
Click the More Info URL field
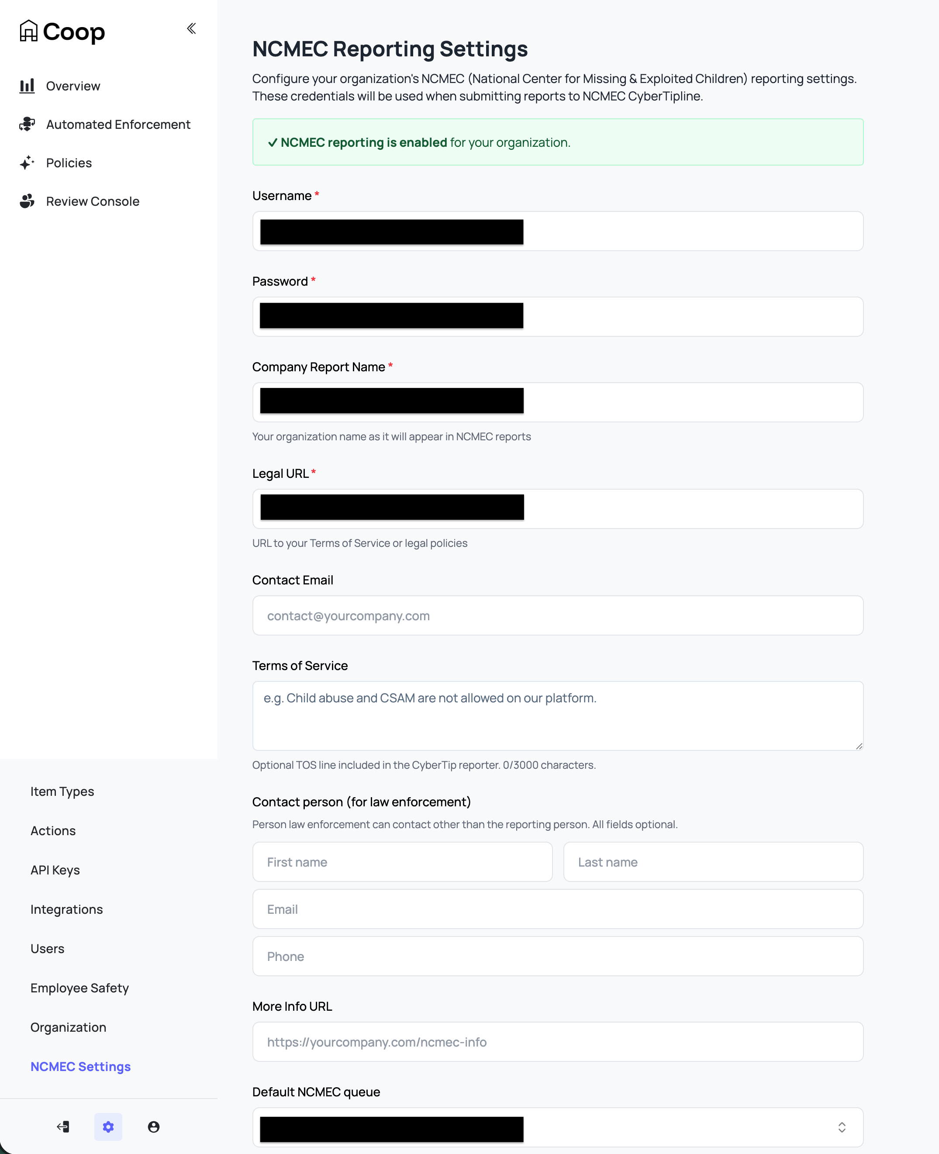pos(558,1041)
